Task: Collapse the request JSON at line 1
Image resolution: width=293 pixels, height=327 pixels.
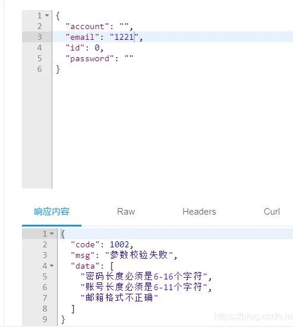Action: (47, 15)
